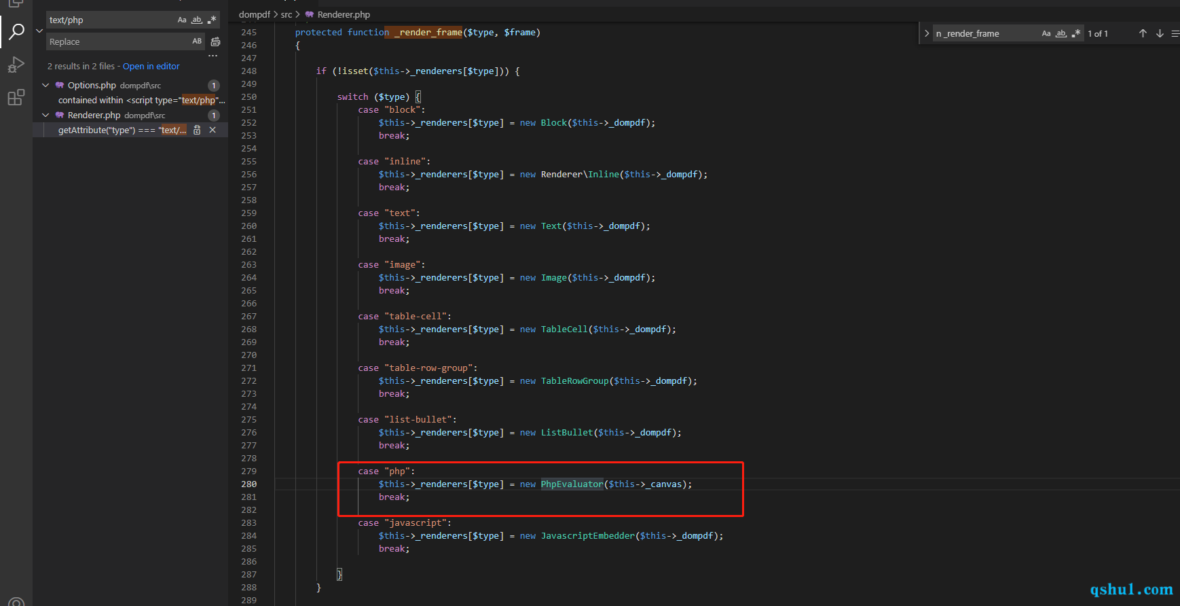This screenshot has width=1180, height=606.
Task: Click the Image class name on line 264
Action: (553, 278)
